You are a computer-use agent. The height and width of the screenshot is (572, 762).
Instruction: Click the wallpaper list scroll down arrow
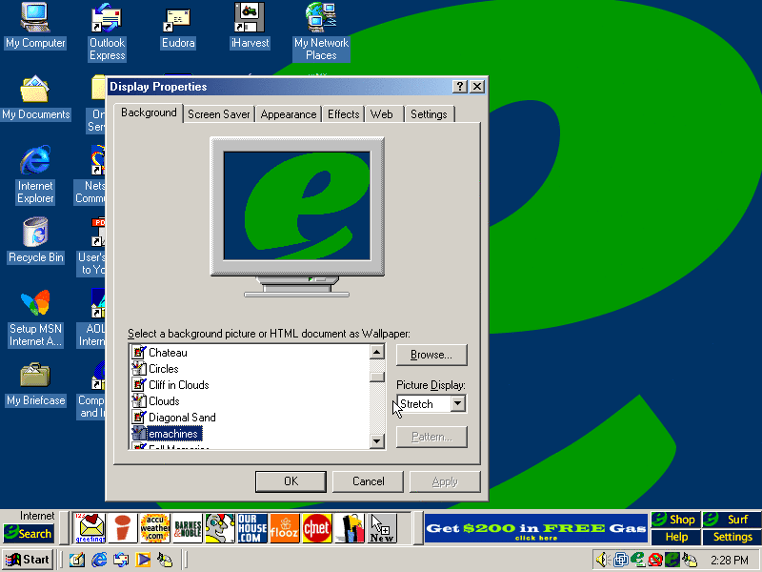[377, 440]
